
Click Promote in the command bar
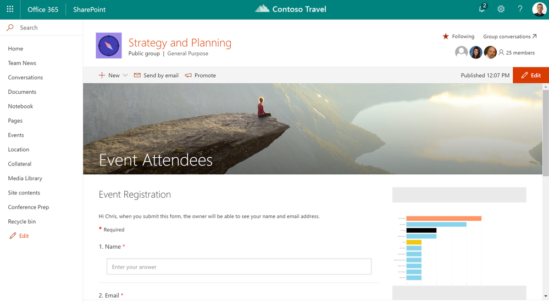201,76
